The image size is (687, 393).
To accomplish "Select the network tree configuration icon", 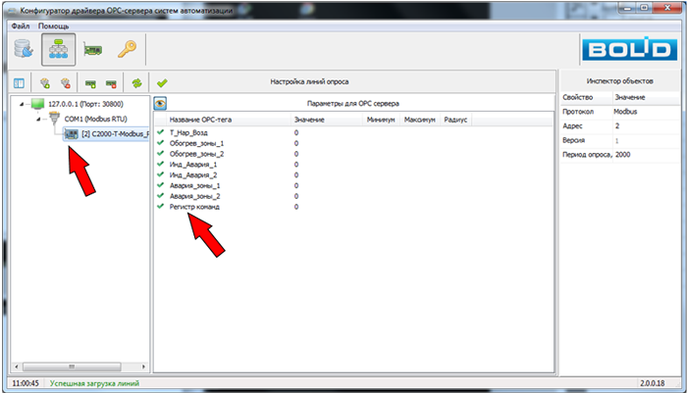I will (x=59, y=50).
